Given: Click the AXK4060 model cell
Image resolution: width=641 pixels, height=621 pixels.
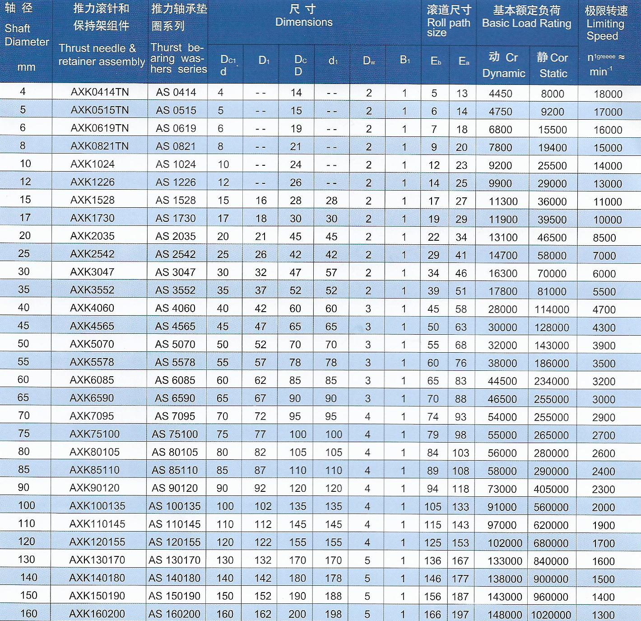Looking at the screenshot, I should pos(92,308).
